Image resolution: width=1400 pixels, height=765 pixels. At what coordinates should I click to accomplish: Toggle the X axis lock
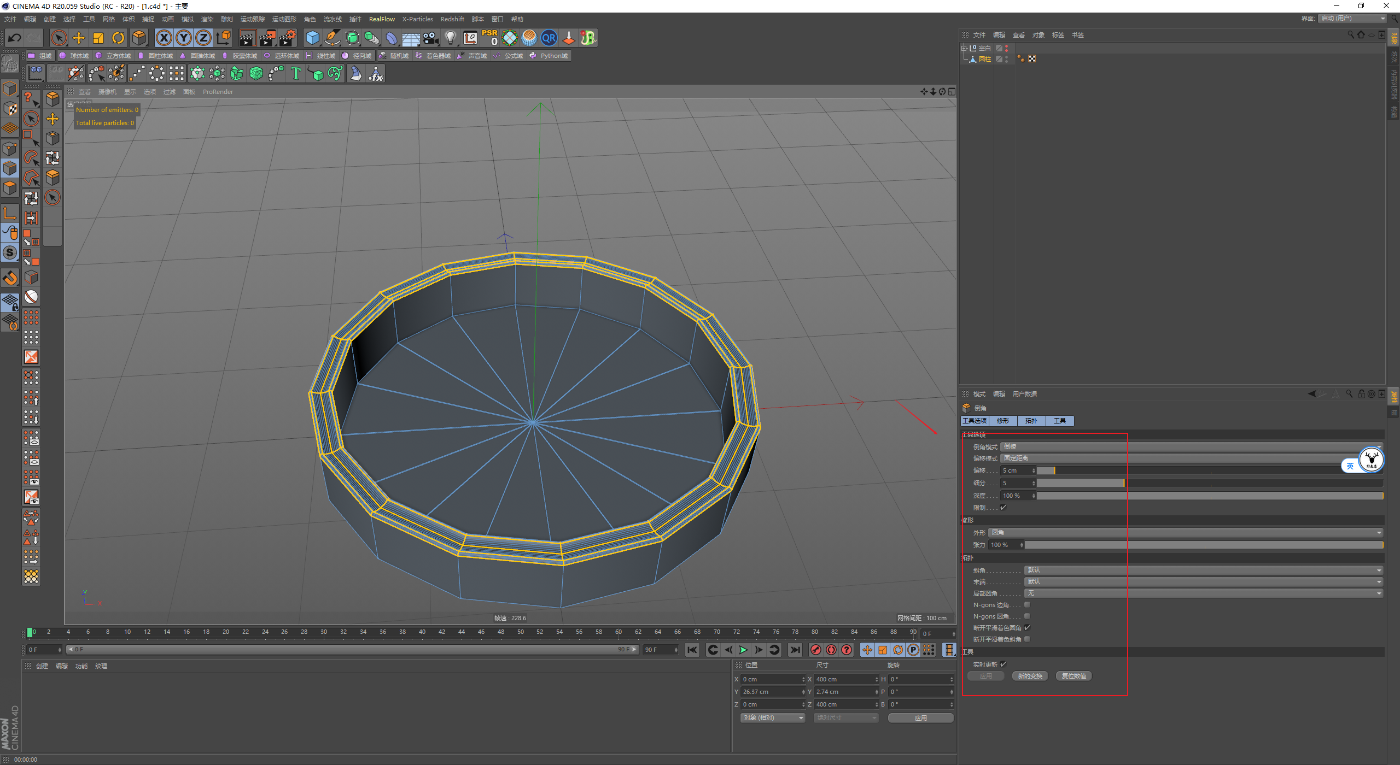coord(164,38)
